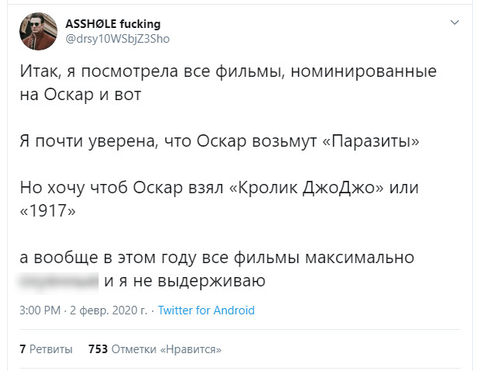
Task: Expand the tweet options chevron menu
Action: [x=454, y=23]
